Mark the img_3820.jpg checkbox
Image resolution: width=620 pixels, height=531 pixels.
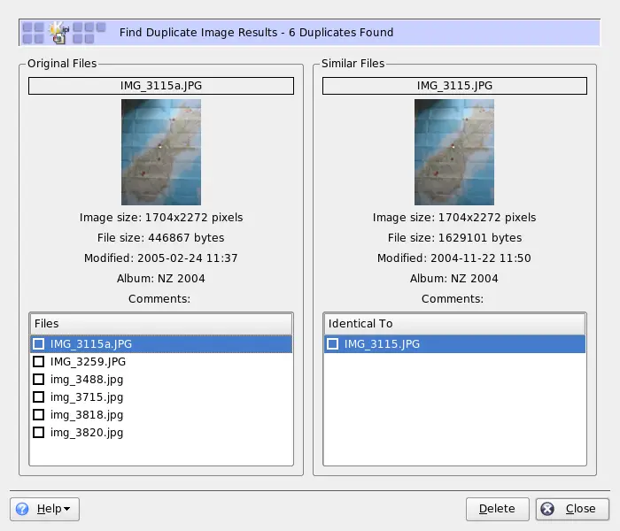[38, 433]
